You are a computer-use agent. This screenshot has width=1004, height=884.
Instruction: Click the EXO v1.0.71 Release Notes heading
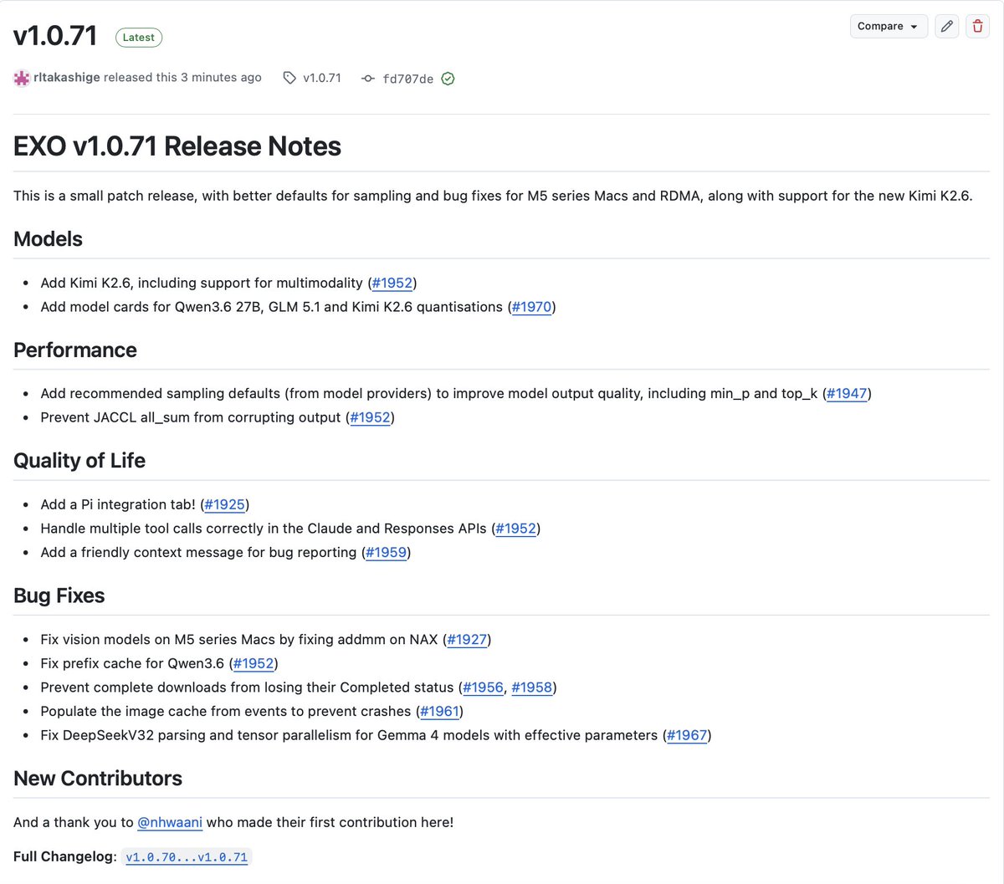[x=177, y=146]
